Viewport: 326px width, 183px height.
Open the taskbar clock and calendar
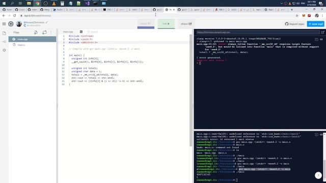pyautogui.click(x=312, y=3)
